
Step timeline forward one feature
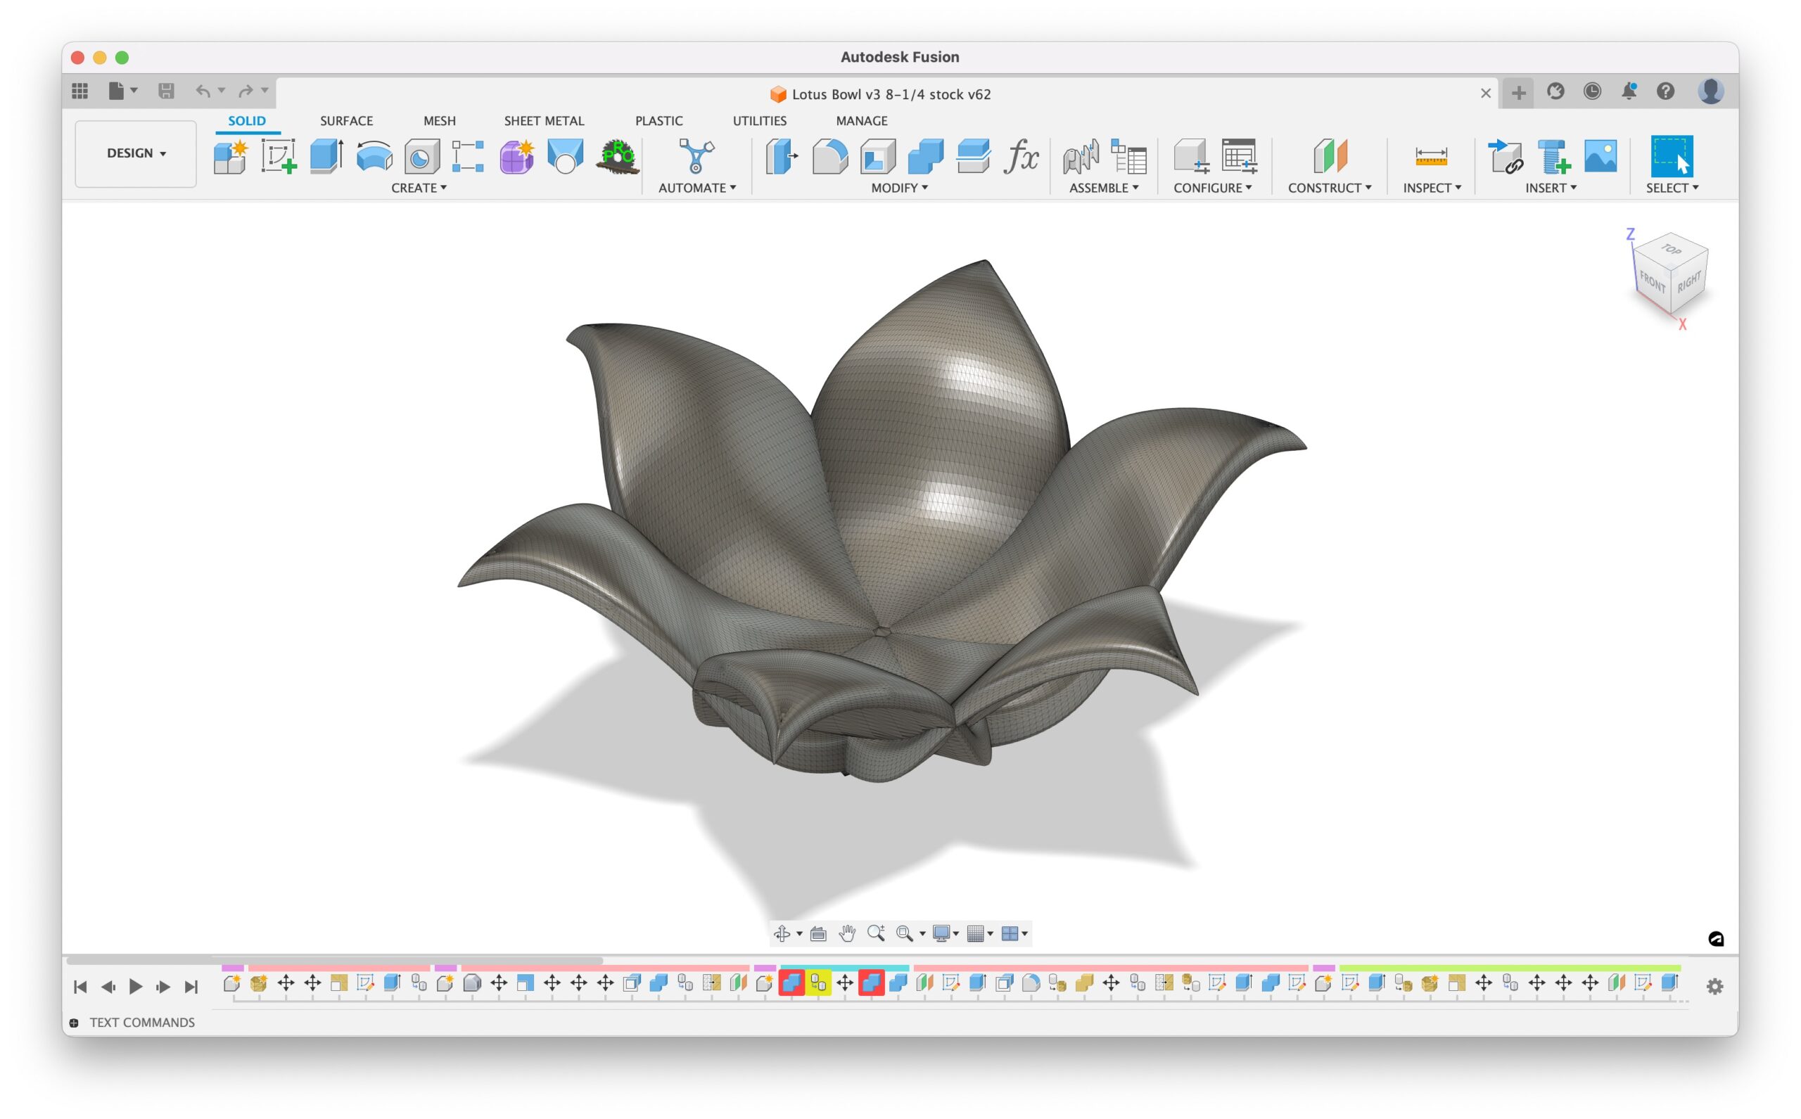coord(164,986)
